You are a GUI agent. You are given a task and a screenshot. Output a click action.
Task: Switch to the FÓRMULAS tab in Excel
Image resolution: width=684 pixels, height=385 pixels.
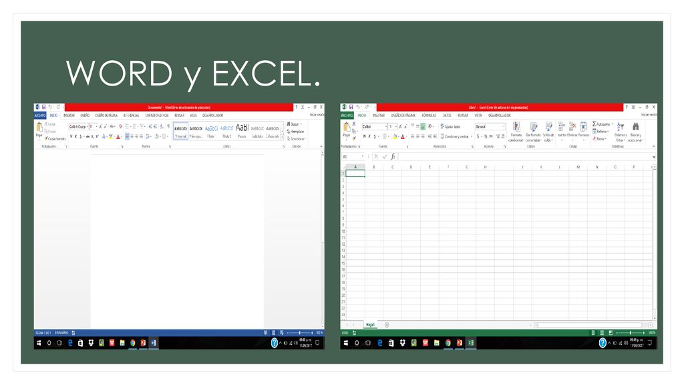click(x=429, y=116)
